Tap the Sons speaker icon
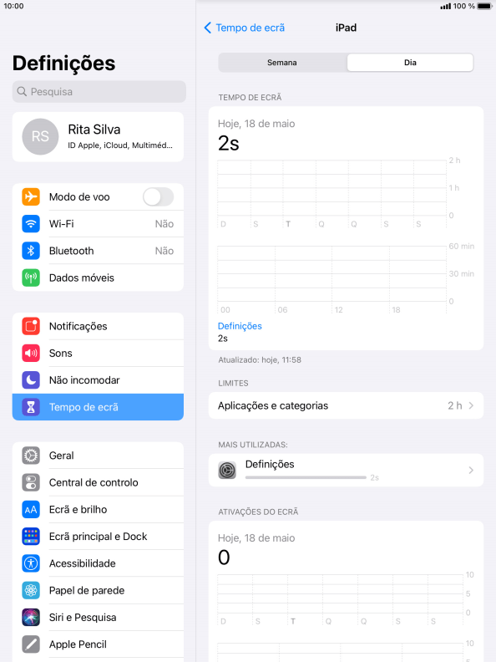The height and width of the screenshot is (662, 496). pyautogui.click(x=31, y=354)
